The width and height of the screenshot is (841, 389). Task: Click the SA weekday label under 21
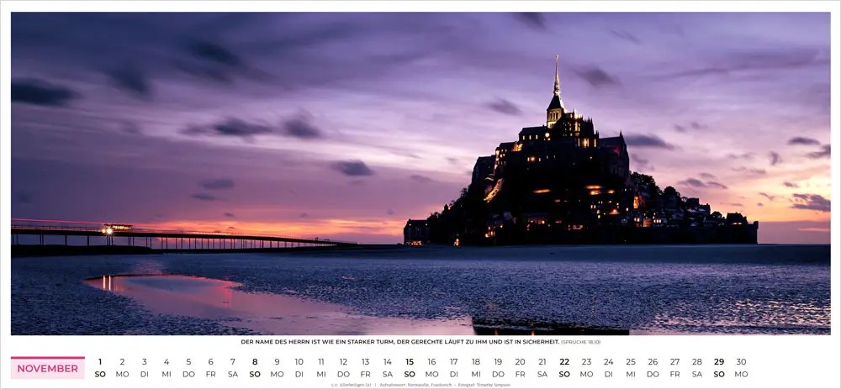[542, 374]
